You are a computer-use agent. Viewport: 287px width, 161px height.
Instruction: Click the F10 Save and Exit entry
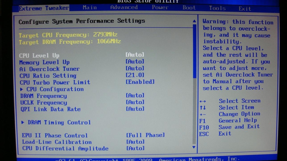[229, 127]
